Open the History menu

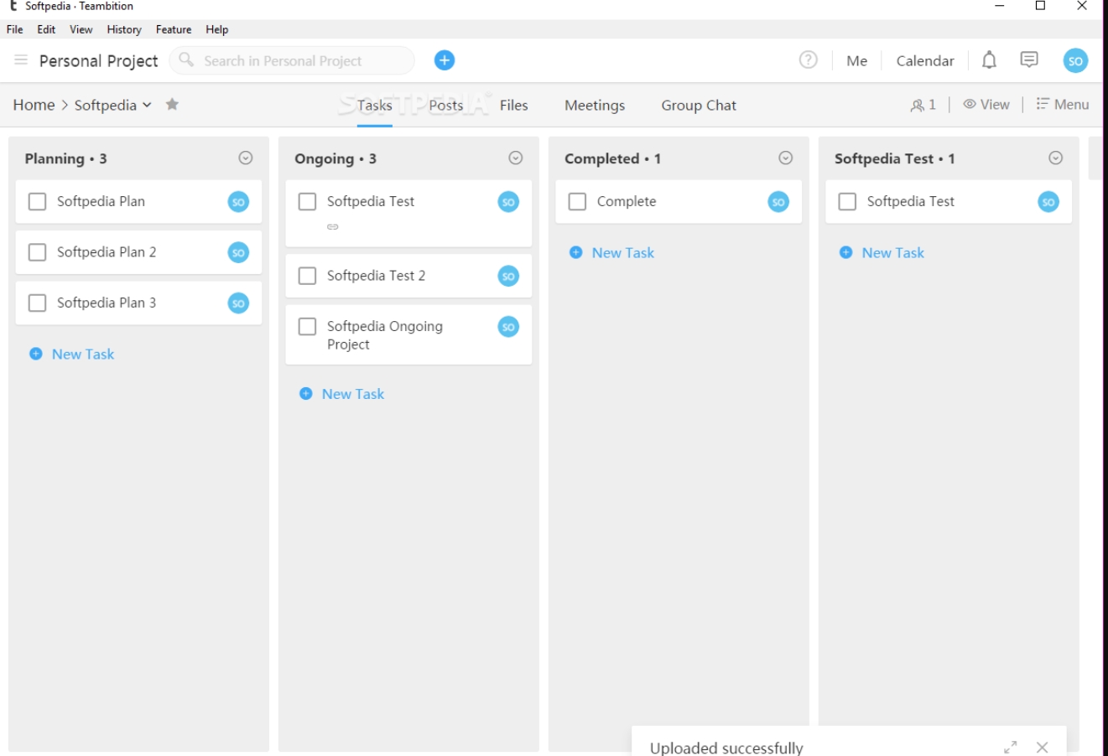[x=124, y=29]
